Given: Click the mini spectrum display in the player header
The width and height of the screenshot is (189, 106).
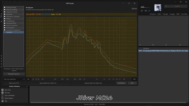Looking at the screenshot, I should (145, 7).
